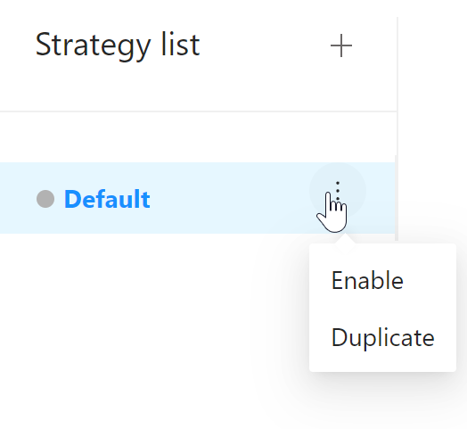Open the three-dot menu for Default
The width and height of the screenshot is (467, 429).
(338, 191)
